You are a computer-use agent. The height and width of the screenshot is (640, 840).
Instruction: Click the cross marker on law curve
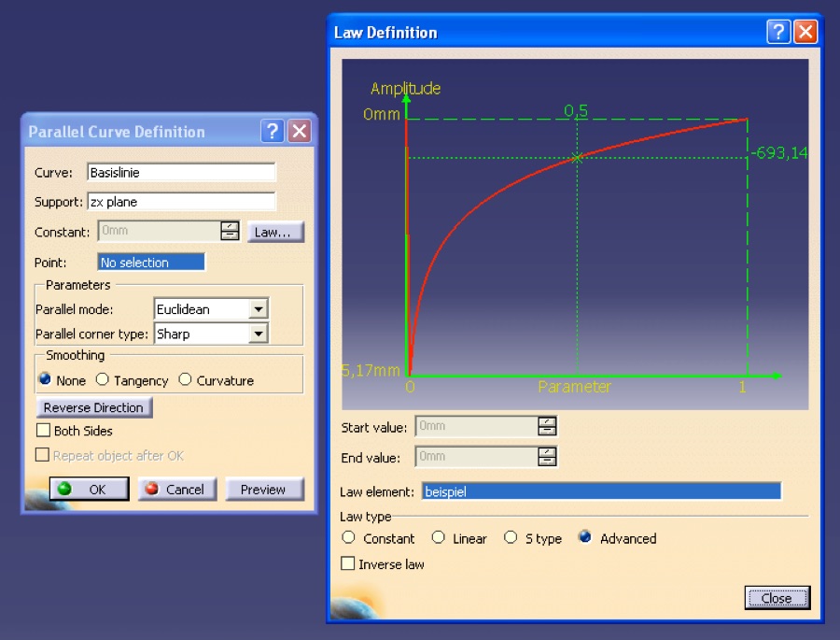click(577, 158)
